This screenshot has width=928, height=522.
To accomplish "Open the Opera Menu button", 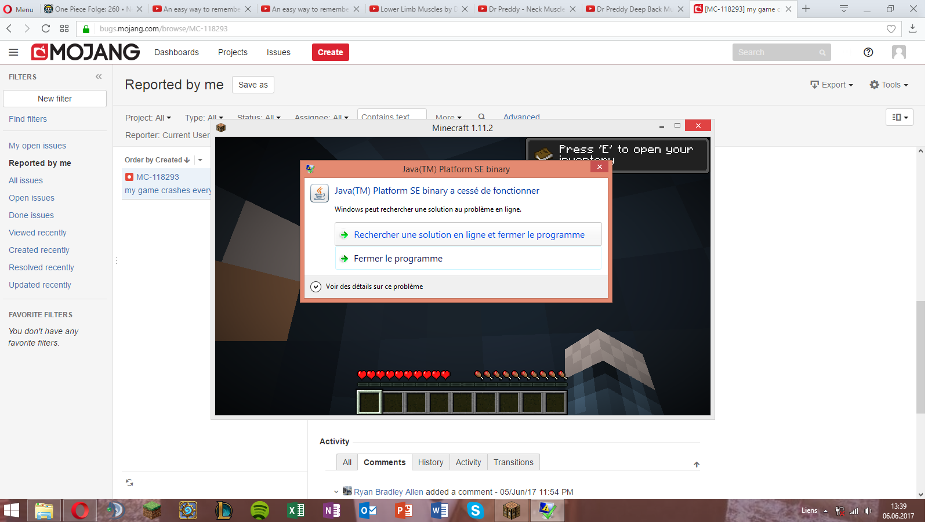I will [x=19, y=9].
